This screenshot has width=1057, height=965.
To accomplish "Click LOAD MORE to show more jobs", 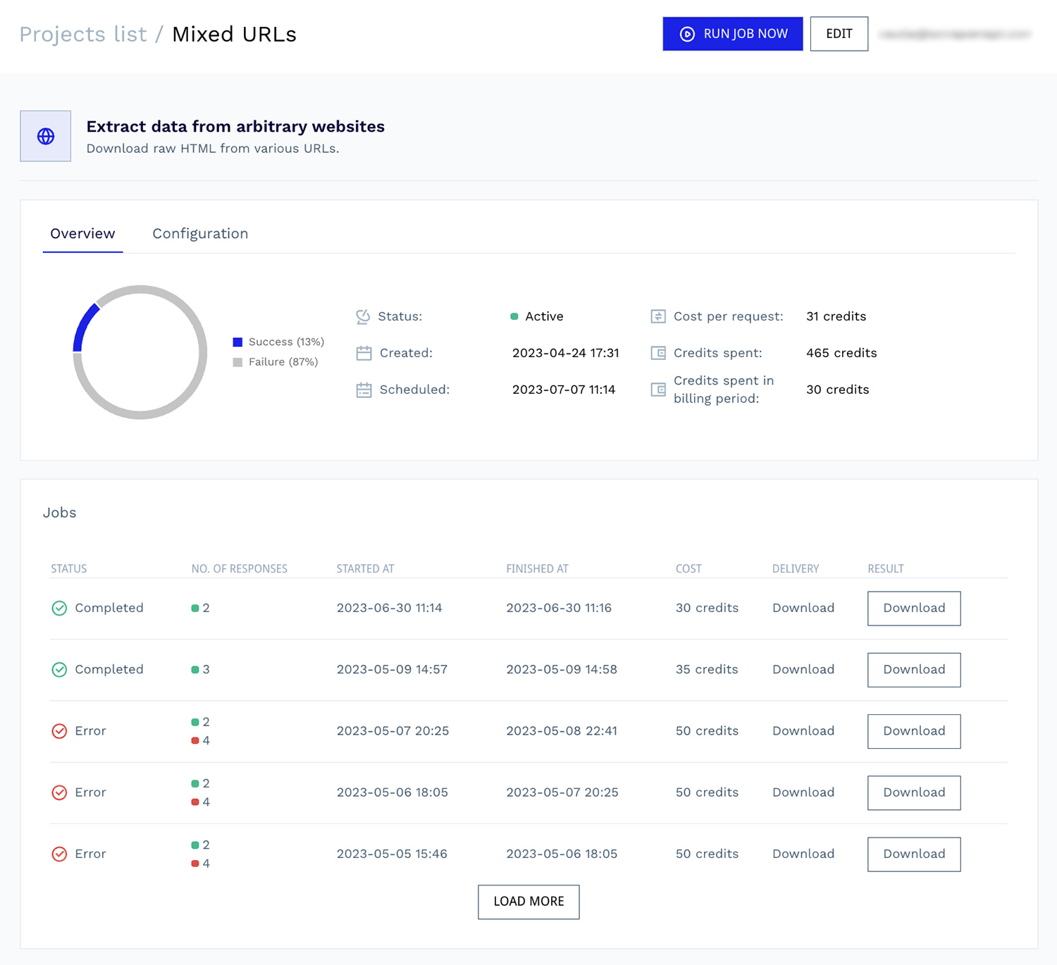I will click(x=528, y=902).
